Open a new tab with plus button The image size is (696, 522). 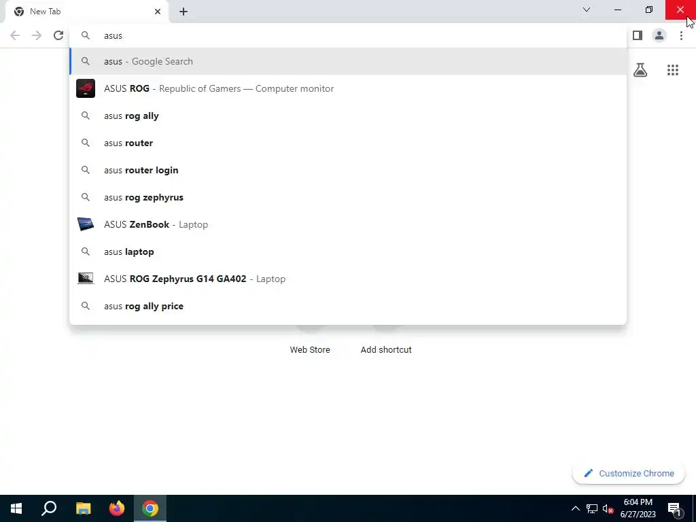(x=184, y=12)
